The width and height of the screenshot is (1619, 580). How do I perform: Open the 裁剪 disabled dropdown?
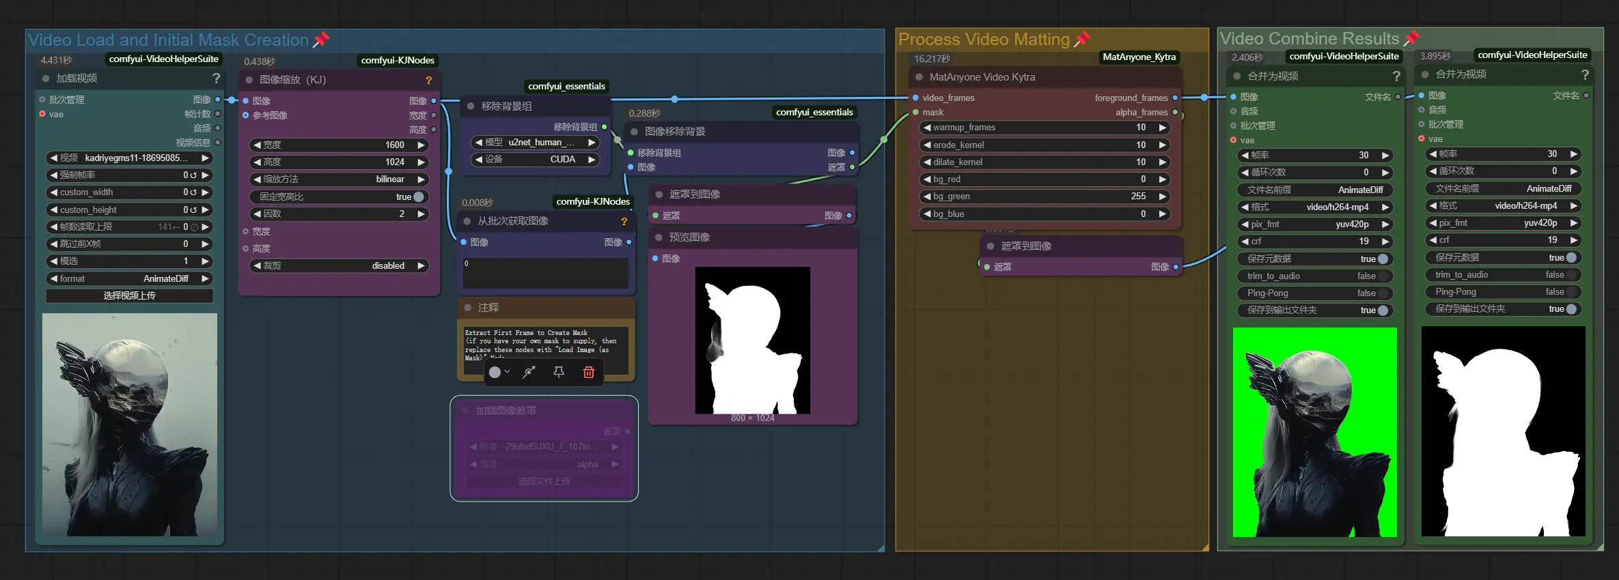tap(340, 265)
